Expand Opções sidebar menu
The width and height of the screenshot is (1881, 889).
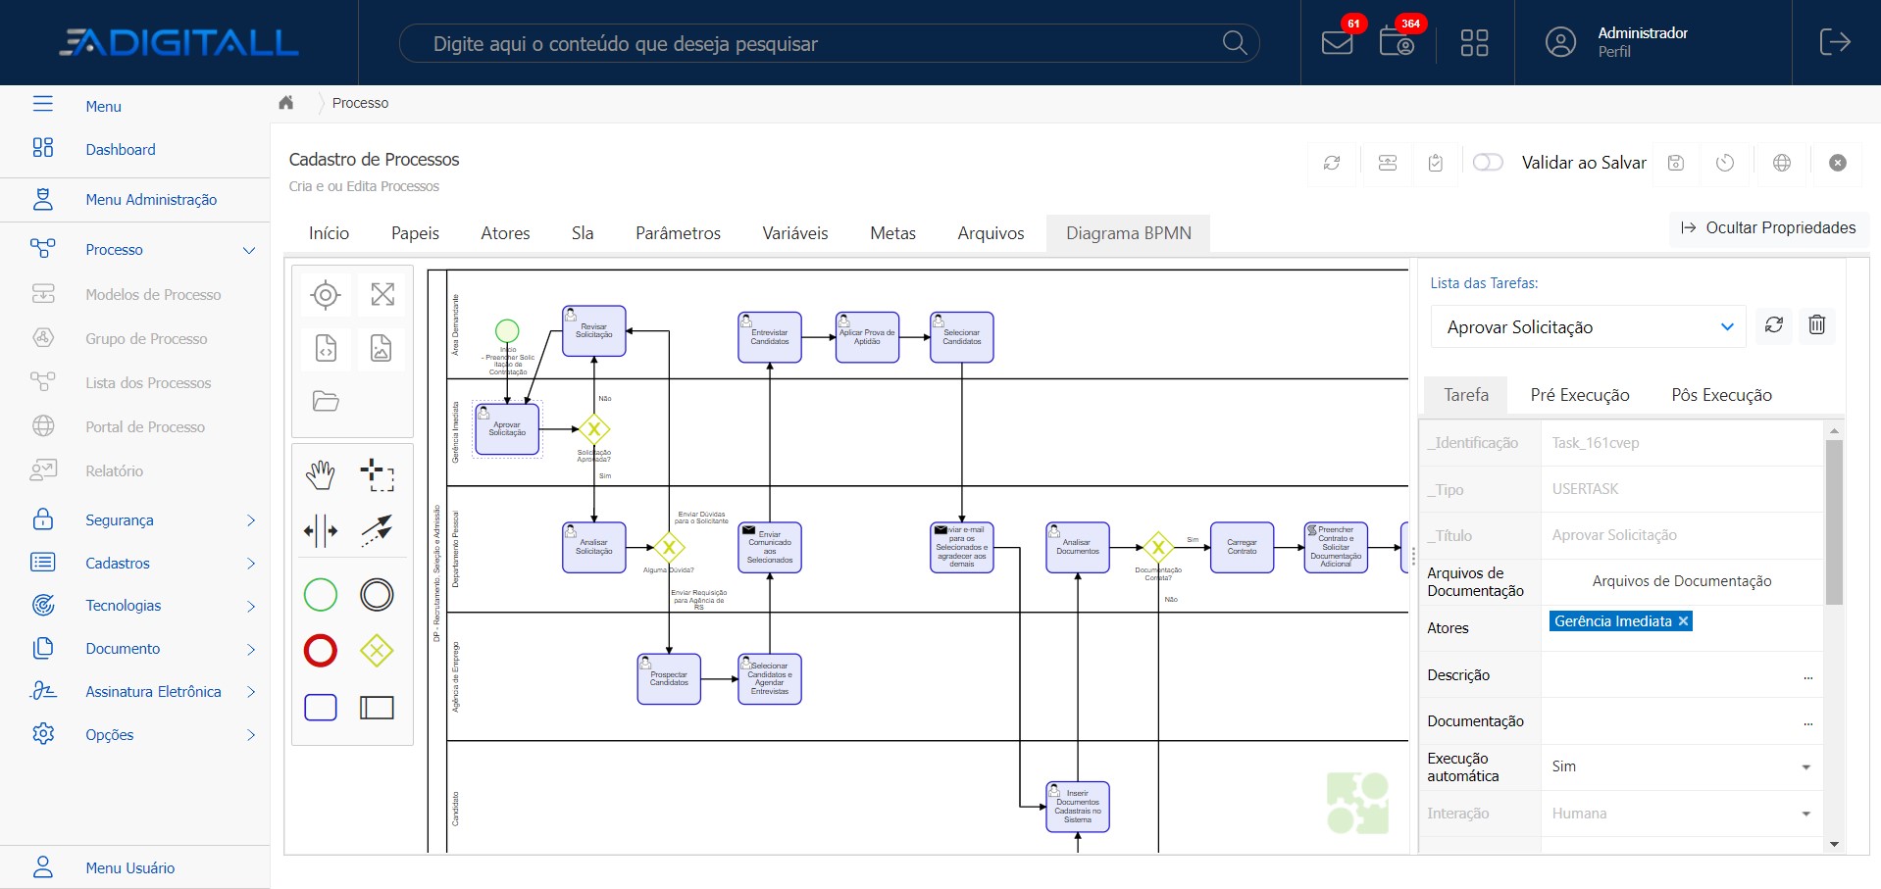[250, 735]
